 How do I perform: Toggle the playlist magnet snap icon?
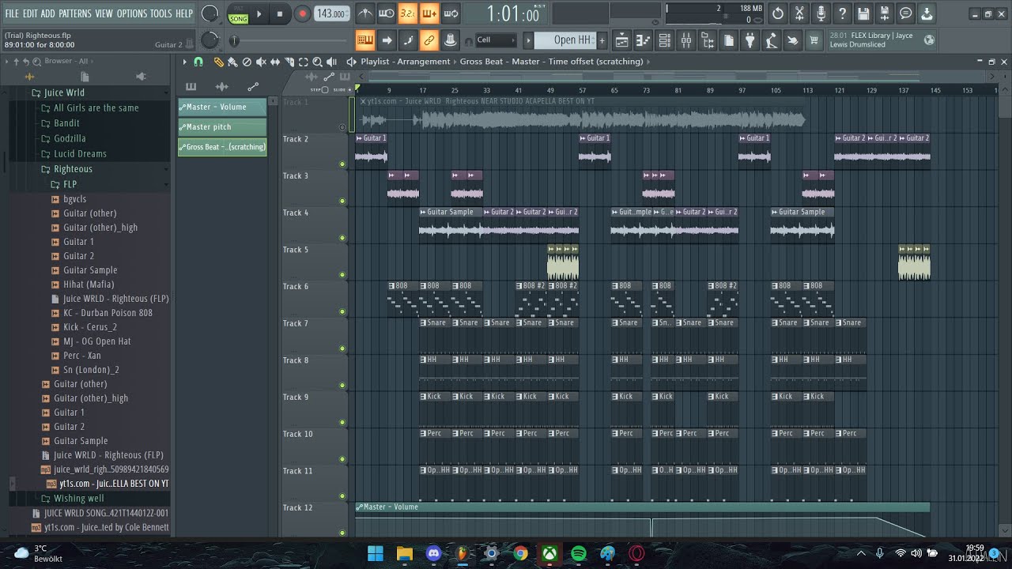tap(198, 62)
